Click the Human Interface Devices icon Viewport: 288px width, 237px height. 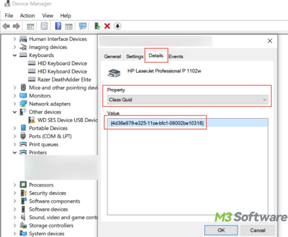[23, 39]
